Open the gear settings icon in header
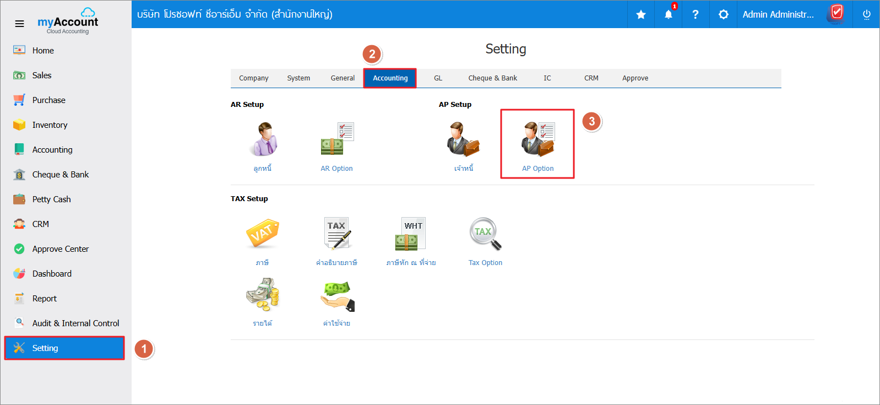This screenshot has width=880, height=405. coord(723,14)
